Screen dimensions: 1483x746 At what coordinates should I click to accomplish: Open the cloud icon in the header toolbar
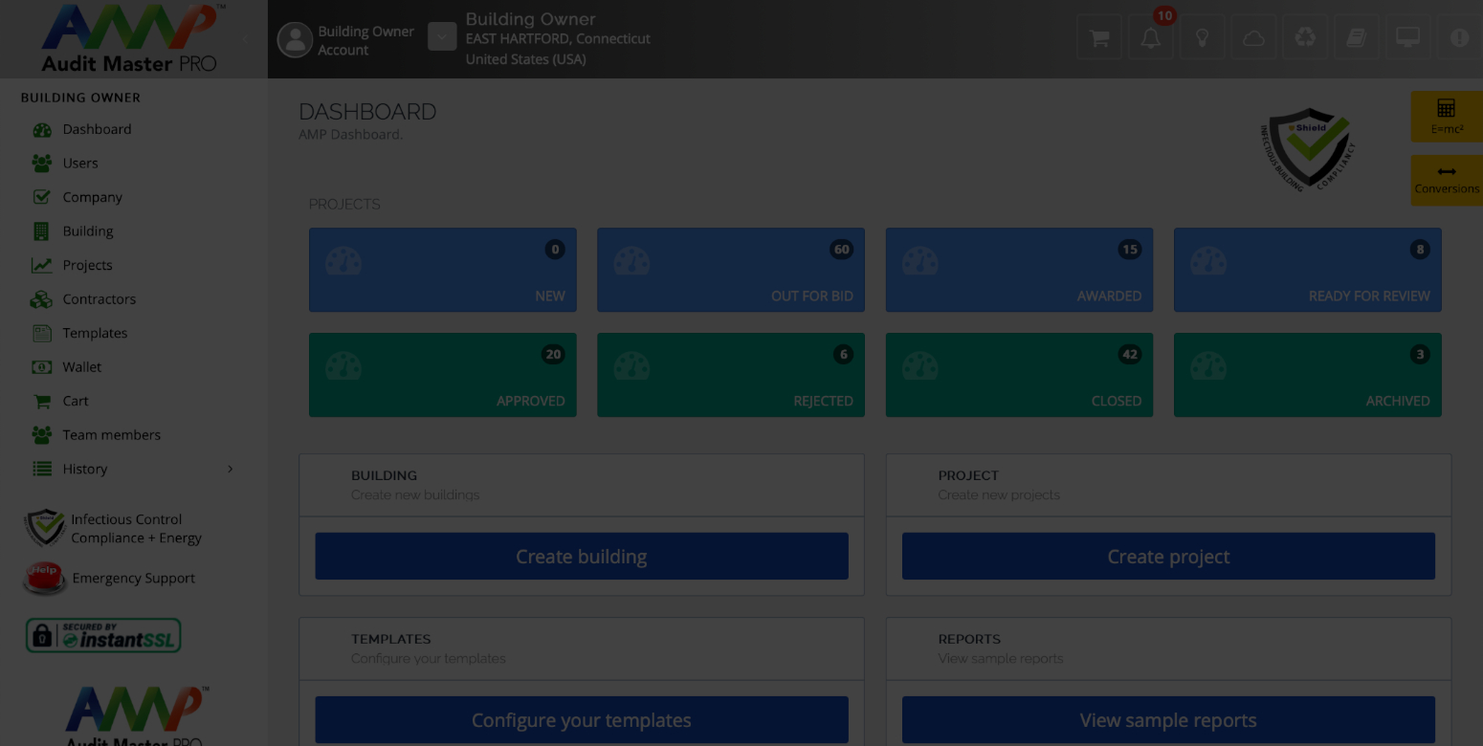pyautogui.click(x=1253, y=37)
